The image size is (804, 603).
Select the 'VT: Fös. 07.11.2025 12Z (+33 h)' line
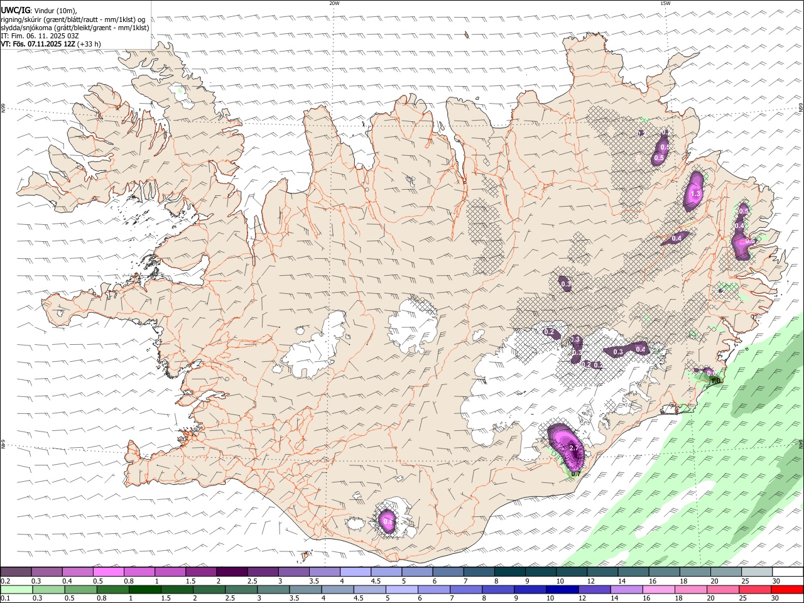click(x=51, y=45)
